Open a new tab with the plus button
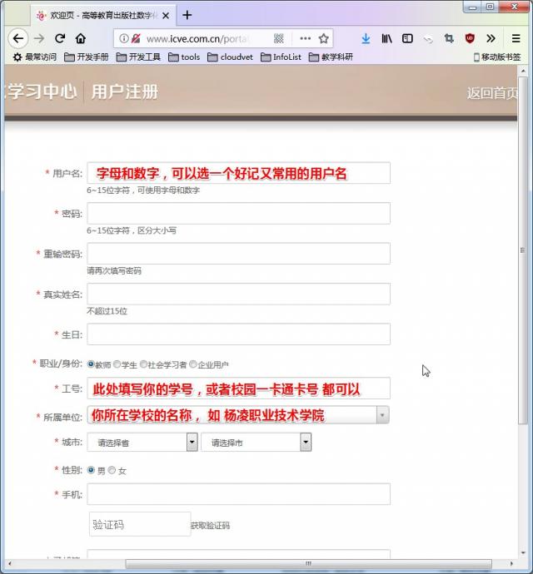Viewport: 533px width, 574px height. point(187,15)
